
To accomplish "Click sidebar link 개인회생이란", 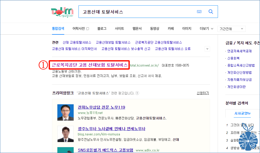I will [x=237, y=87].
